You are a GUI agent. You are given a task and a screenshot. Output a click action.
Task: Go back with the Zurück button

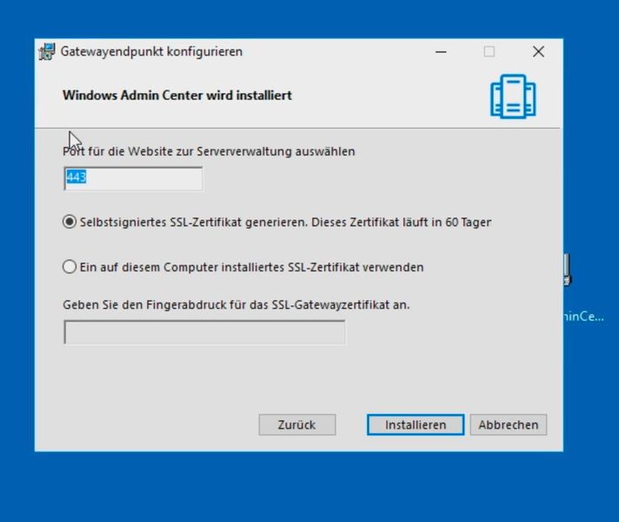pyautogui.click(x=296, y=425)
